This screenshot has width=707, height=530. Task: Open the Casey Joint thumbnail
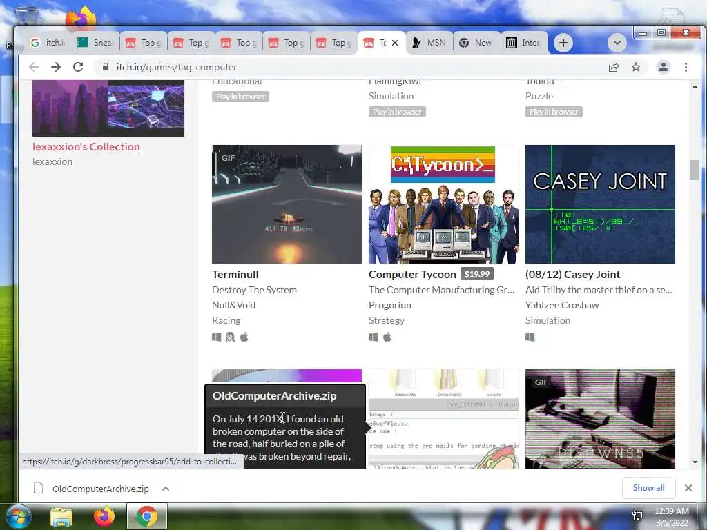point(600,204)
